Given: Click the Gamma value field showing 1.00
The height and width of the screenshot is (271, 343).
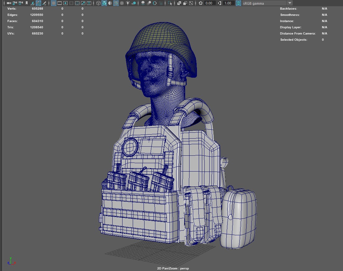Looking at the screenshot, I should 228,3.
